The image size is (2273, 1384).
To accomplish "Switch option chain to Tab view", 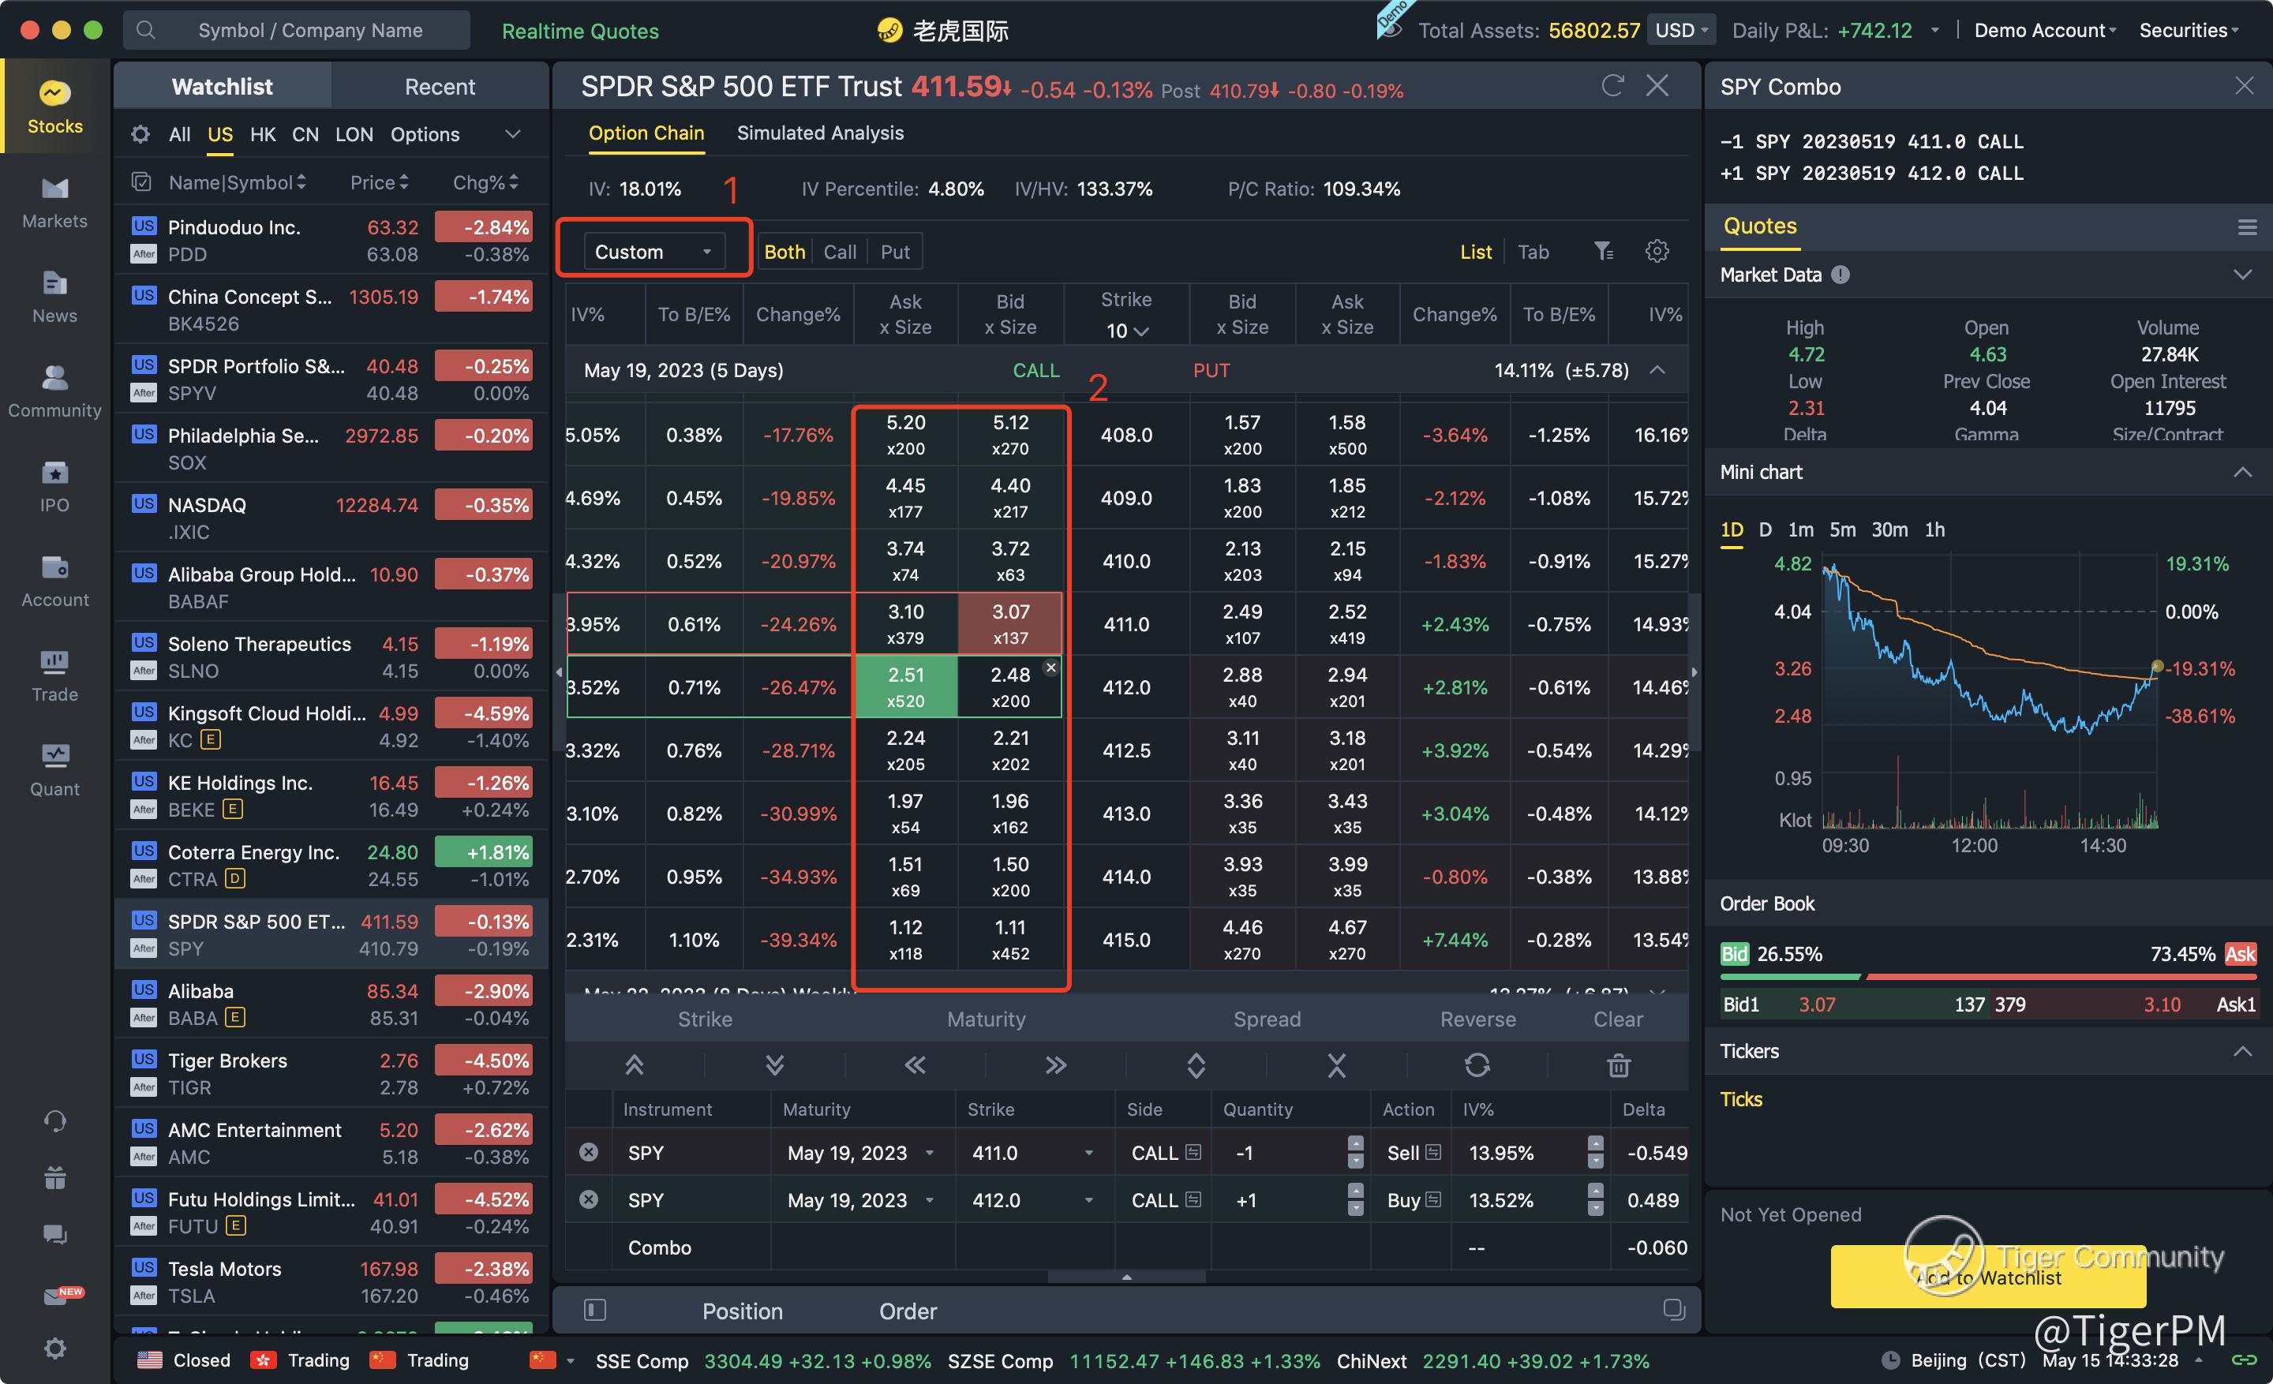I will click(x=1533, y=252).
